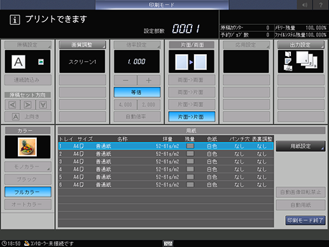
Task: Click the output setting stacked pages icon
Action: (x=307, y=60)
